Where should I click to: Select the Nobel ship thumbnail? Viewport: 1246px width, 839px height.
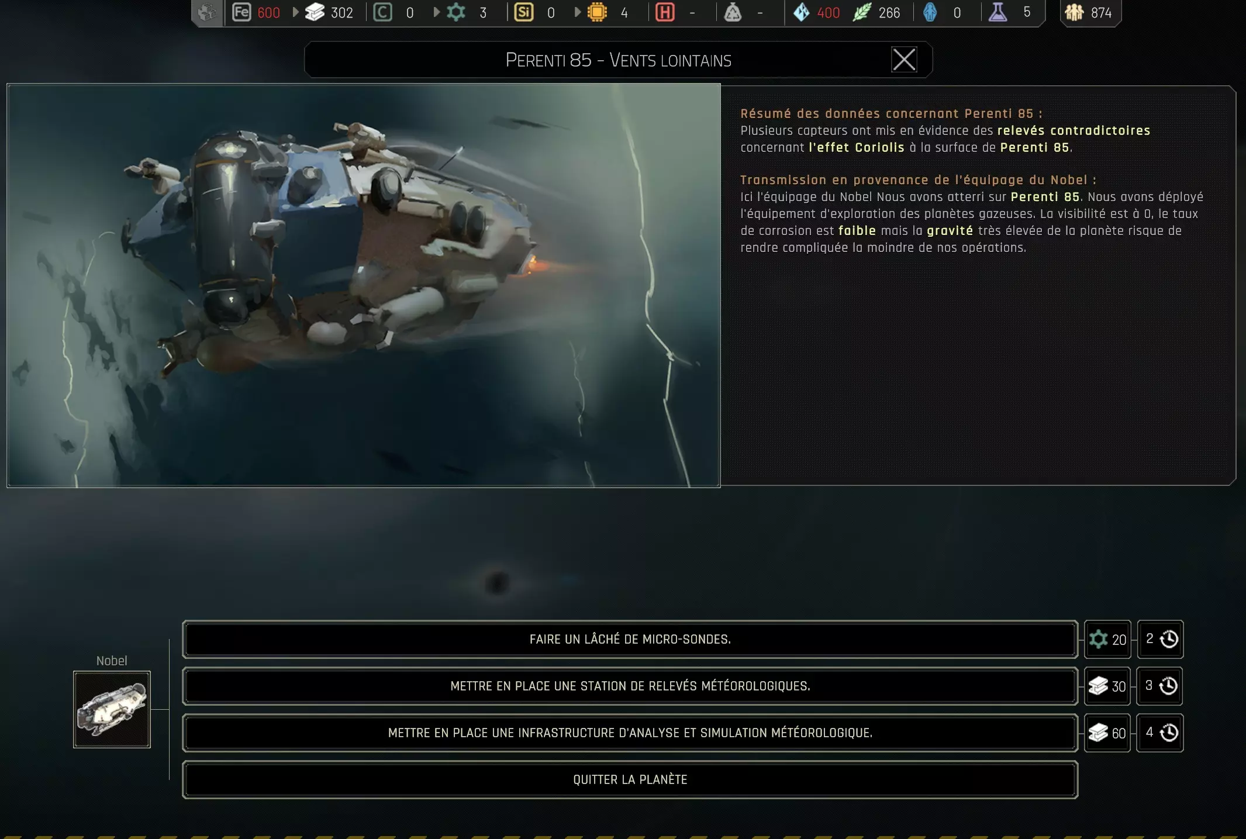coord(112,709)
